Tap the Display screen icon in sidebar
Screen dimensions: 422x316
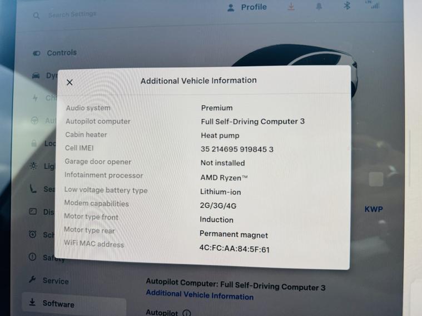[x=33, y=212]
